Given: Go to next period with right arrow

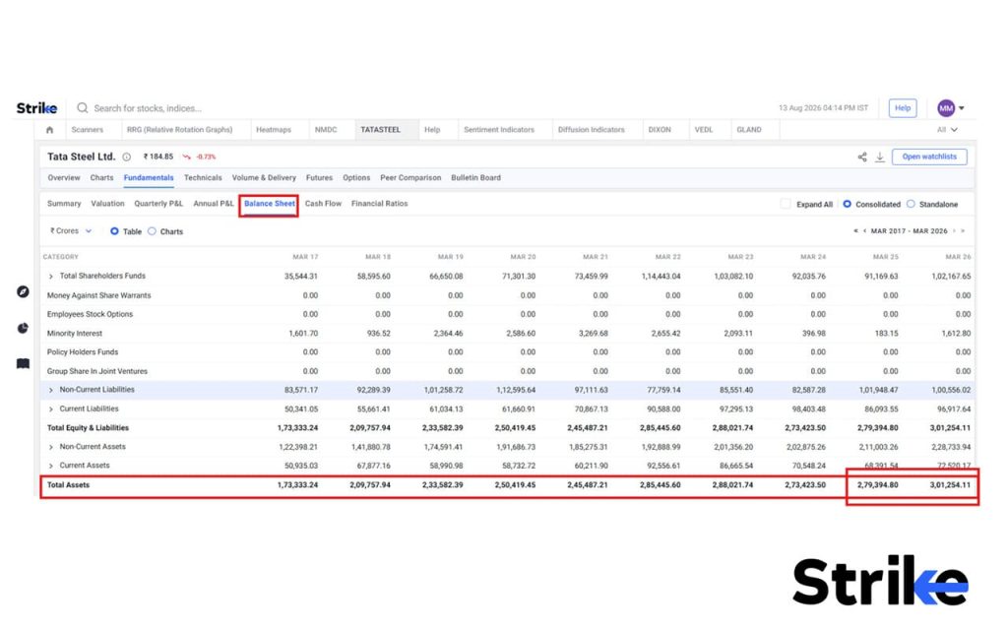Looking at the screenshot, I should click(954, 230).
